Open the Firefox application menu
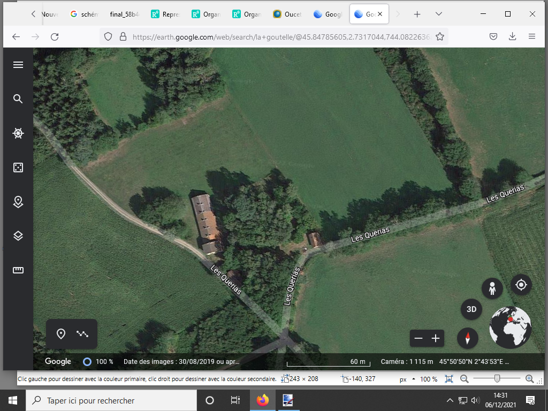This screenshot has width=548, height=411. (531, 36)
